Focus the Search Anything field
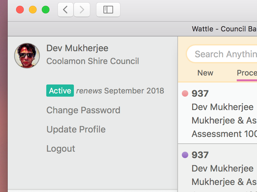 (225, 54)
